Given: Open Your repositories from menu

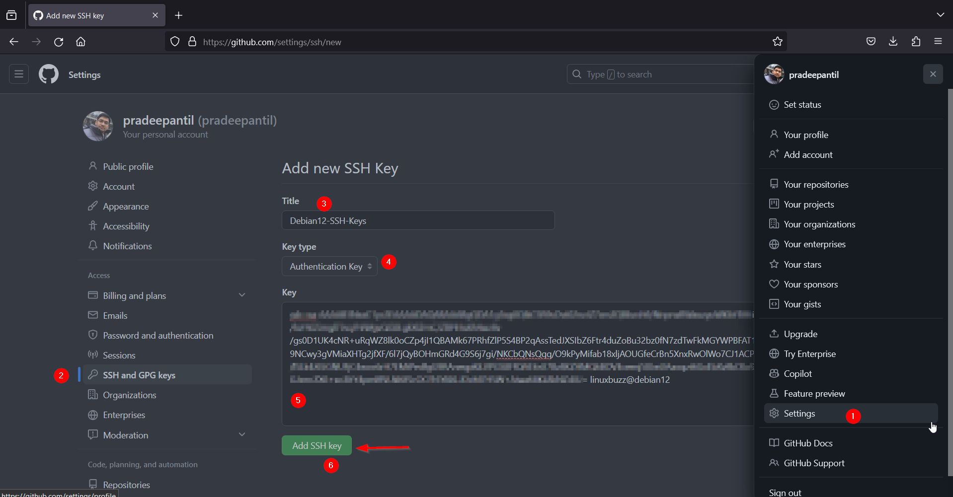Looking at the screenshot, I should click(851, 184).
